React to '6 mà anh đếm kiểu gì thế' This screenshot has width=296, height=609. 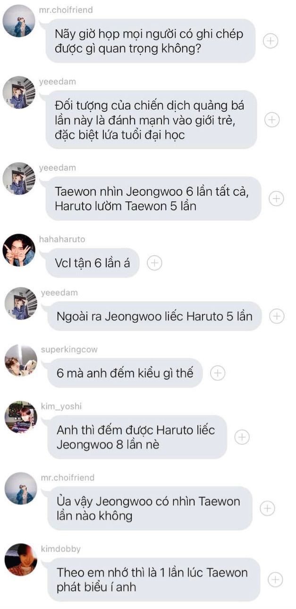click(x=217, y=373)
